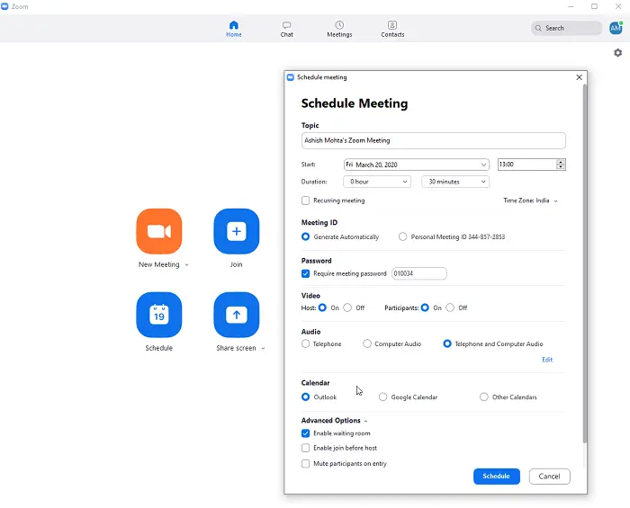
Task: Select Telephone audio option
Action: tap(305, 343)
